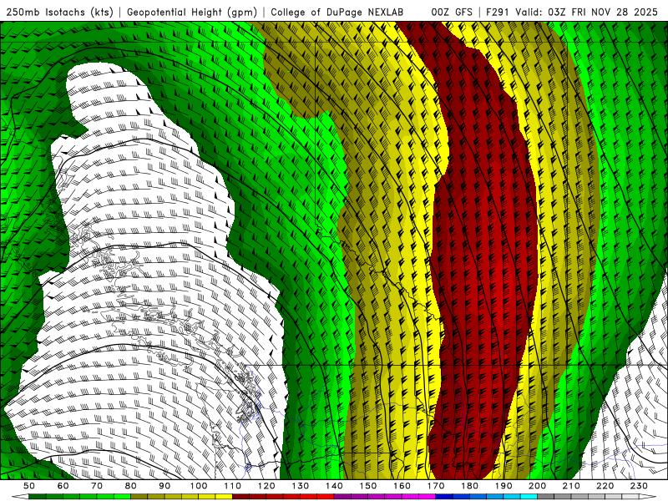Click the '50' color bar label
Image resolution: width=668 pixels, height=501 pixels.
tap(29, 486)
